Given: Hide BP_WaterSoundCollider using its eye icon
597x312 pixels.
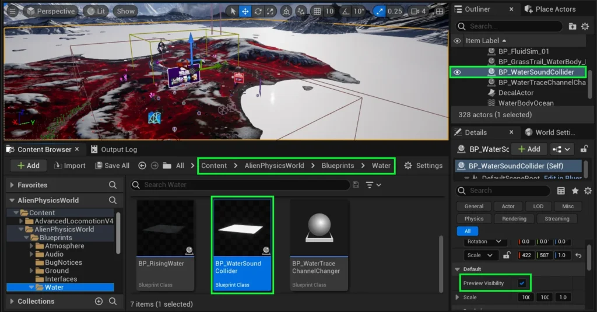Looking at the screenshot, I should (458, 72).
